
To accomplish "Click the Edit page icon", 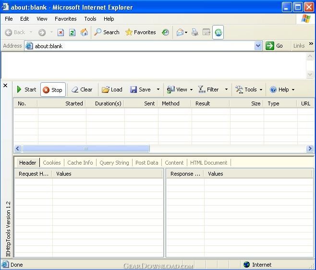I will click(207, 32).
